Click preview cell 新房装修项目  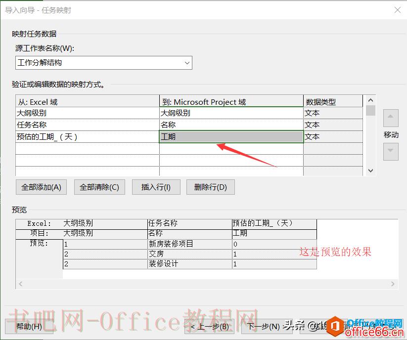pyautogui.click(x=190, y=244)
